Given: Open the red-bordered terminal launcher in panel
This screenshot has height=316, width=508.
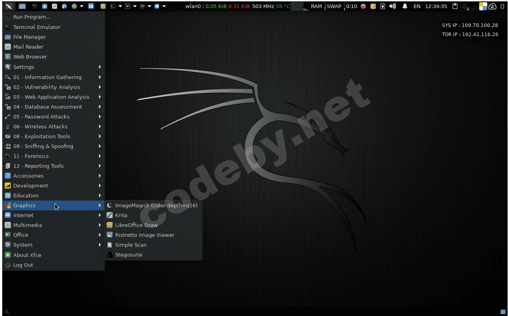Looking at the screenshot, I should tap(113, 6).
